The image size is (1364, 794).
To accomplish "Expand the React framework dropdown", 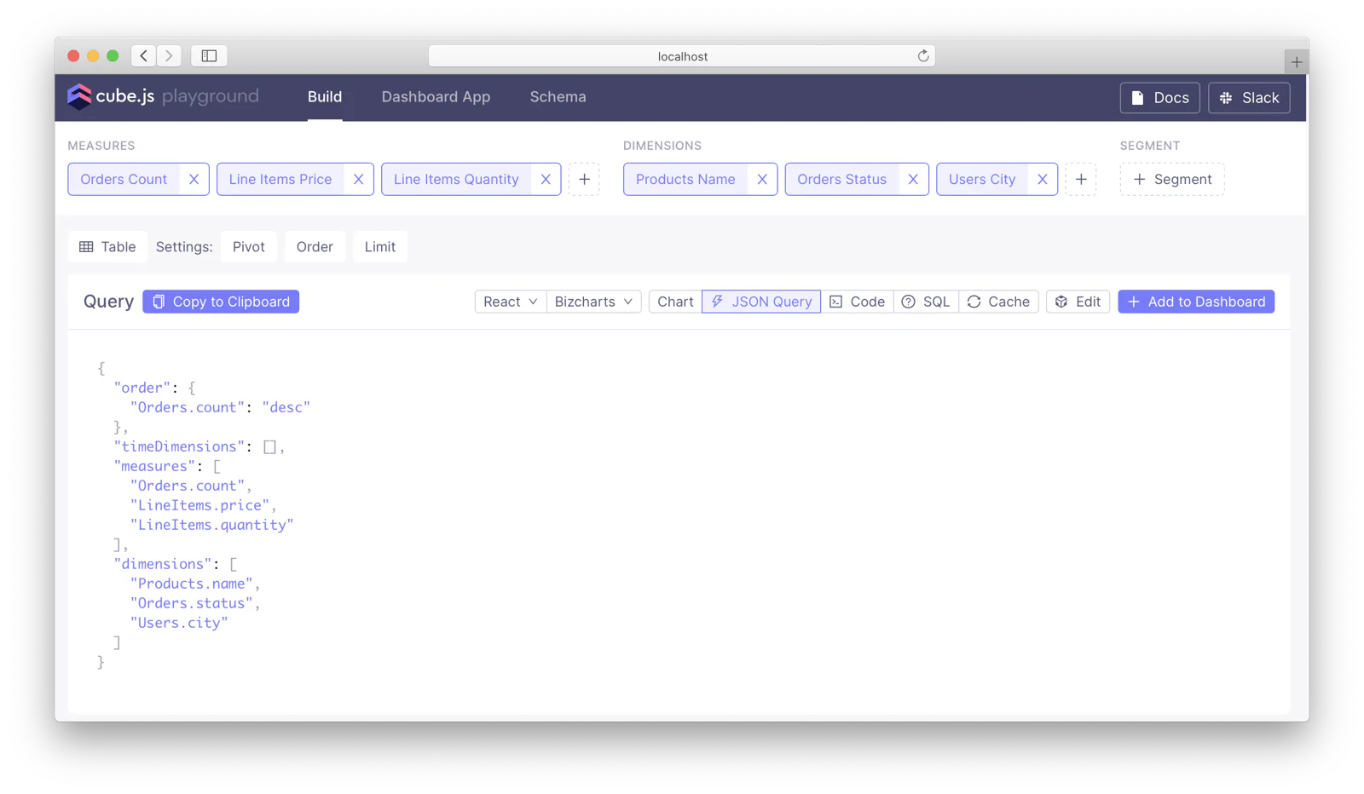I will click(510, 302).
